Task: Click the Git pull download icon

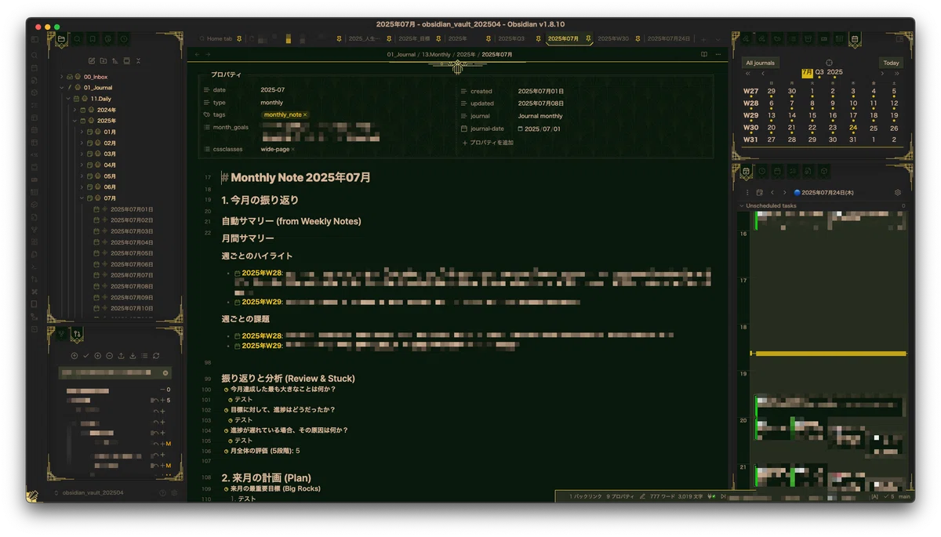Action: [x=133, y=356]
